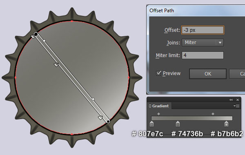Click into the Offset input field
Viewport: 245px width, 155px height.
tap(203, 30)
